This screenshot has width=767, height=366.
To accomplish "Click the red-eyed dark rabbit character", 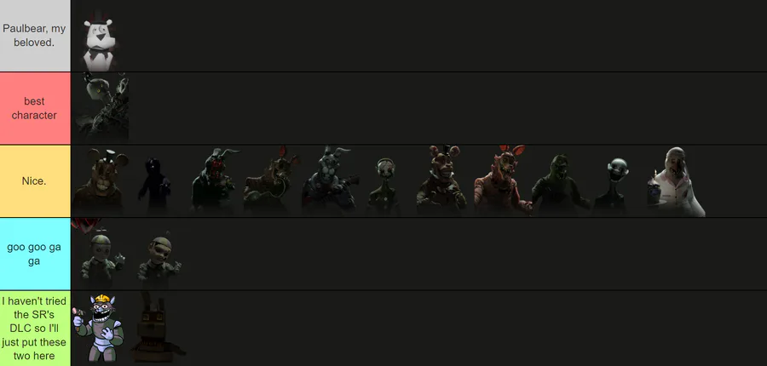I will (x=214, y=180).
